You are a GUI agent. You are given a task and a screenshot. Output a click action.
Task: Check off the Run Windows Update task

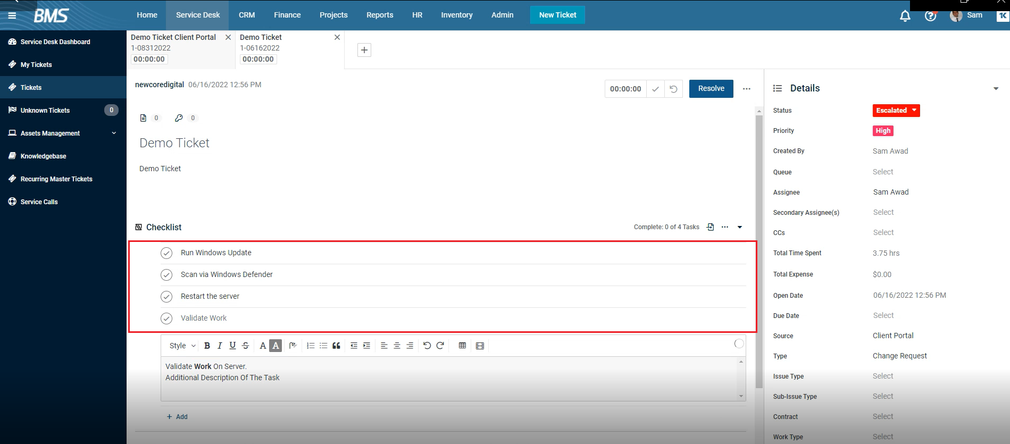click(x=166, y=253)
